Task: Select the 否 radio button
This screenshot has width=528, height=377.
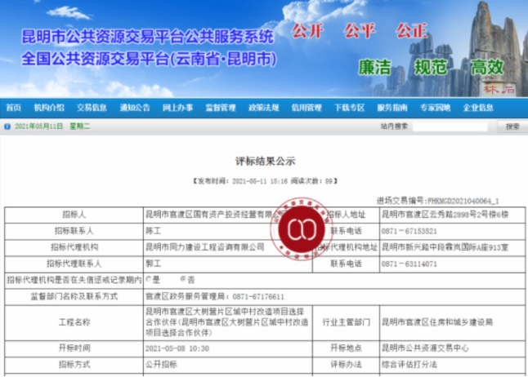Action: coord(181,279)
